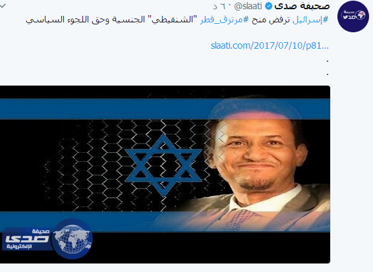373x272 pixels.
Task: Click the phrase الجنسية وحق اللجوء السياسي
Action: (x=85, y=20)
